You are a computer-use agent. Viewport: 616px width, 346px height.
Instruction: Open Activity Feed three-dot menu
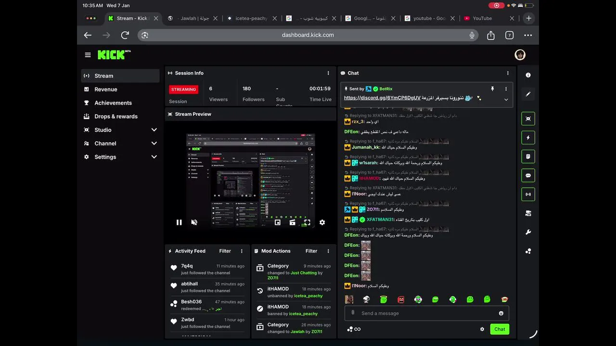pos(242,251)
